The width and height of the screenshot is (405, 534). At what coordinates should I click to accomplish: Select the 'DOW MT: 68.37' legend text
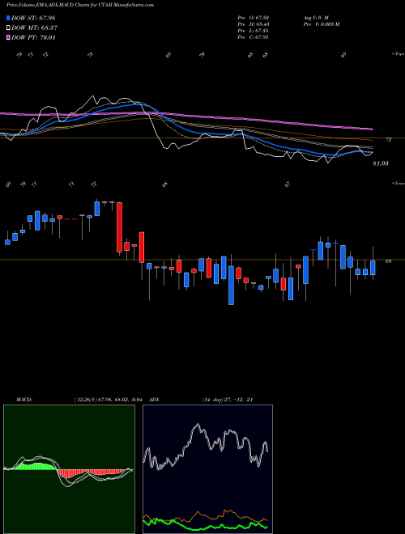pos(34,28)
